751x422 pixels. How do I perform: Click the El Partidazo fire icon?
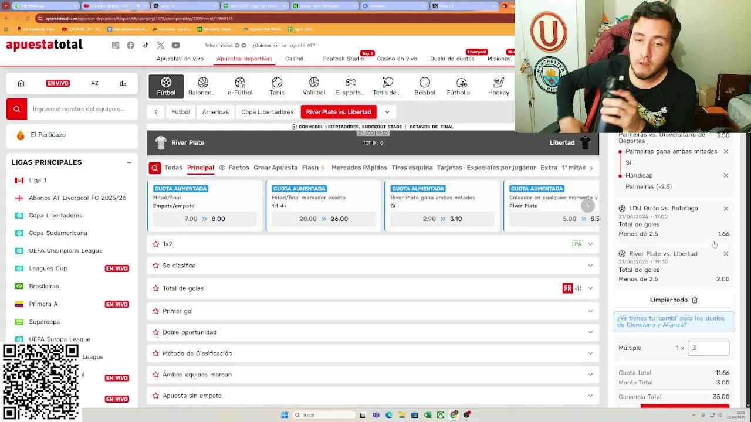pos(21,135)
